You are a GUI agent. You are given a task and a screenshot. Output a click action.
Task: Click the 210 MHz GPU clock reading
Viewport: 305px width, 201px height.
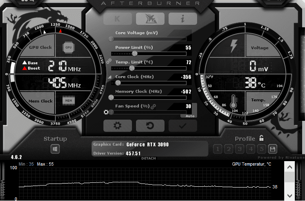pyautogui.click(x=64, y=66)
